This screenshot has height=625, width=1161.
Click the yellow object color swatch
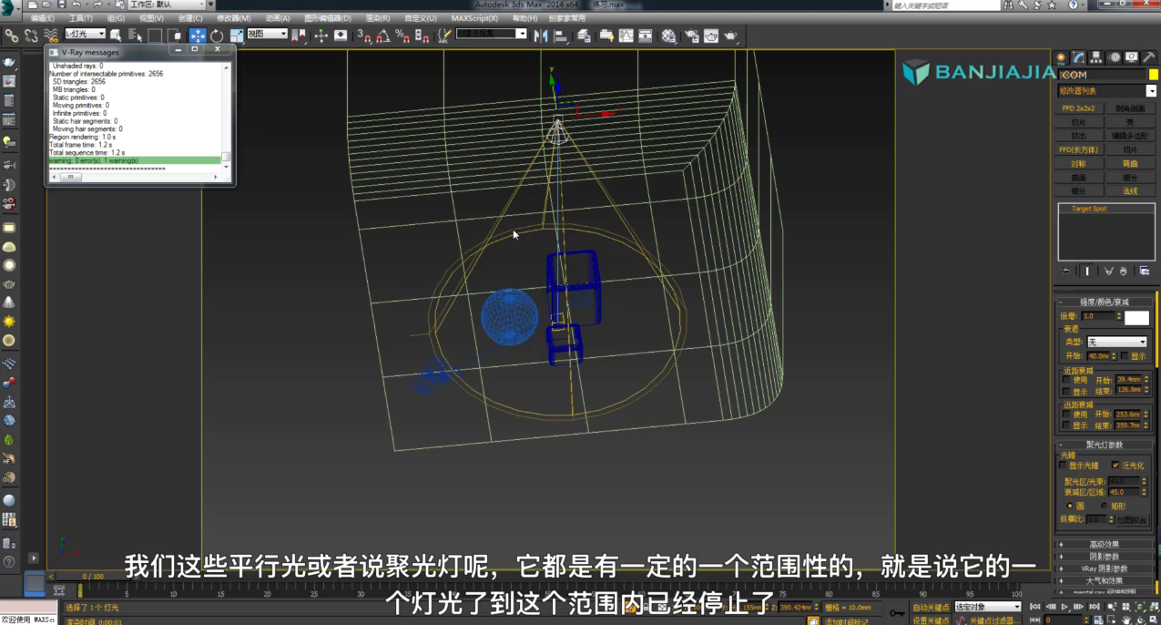(1153, 75)
